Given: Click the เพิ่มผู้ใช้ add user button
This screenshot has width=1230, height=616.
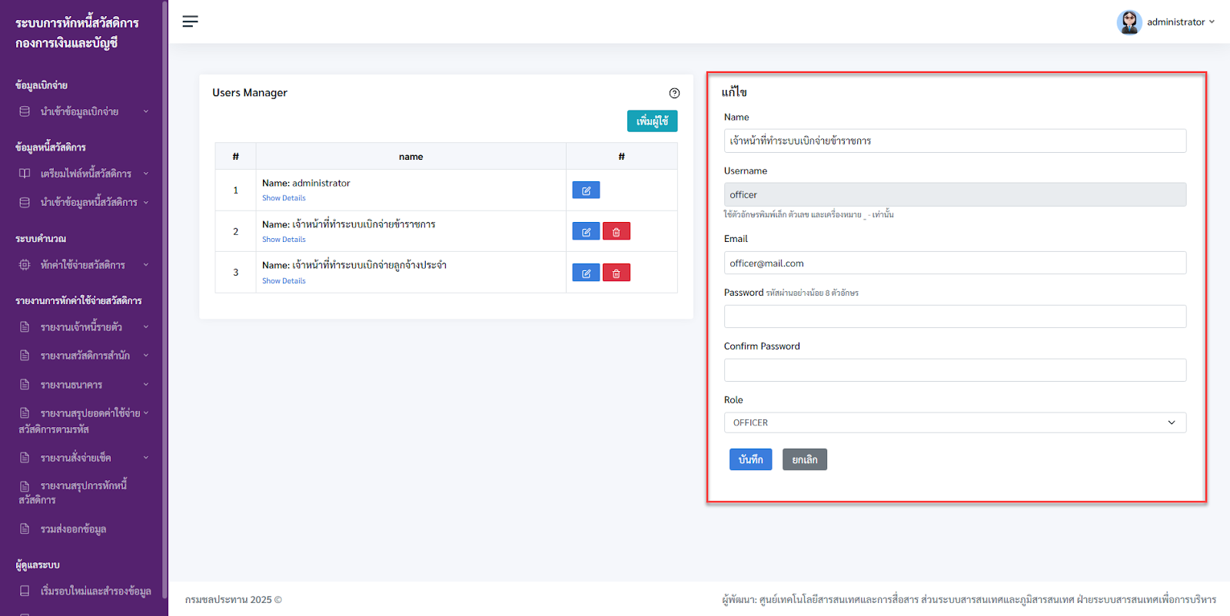Looking at the screenshot, I should (x=652, y=121).
